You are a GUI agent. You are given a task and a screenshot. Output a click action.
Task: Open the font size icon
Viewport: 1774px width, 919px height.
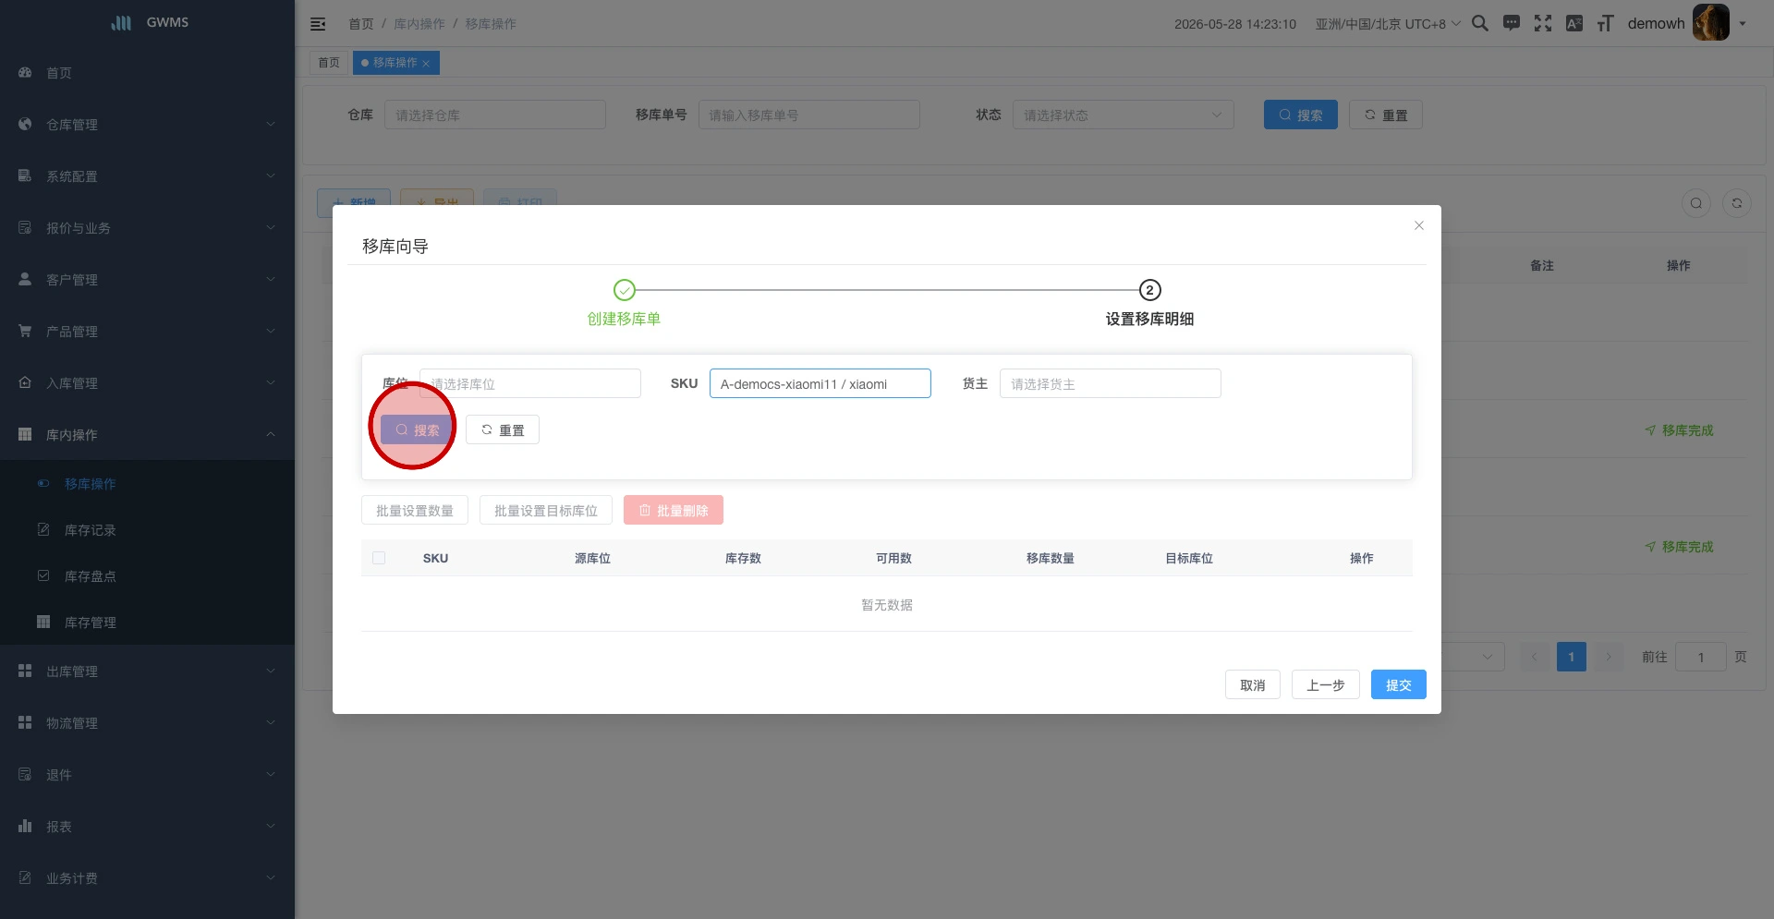tap(1605, 23)
